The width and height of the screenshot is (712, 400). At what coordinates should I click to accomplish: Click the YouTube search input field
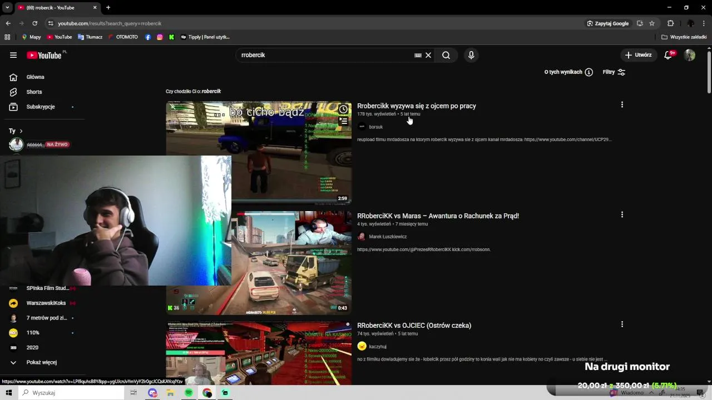tap(325, 55)
